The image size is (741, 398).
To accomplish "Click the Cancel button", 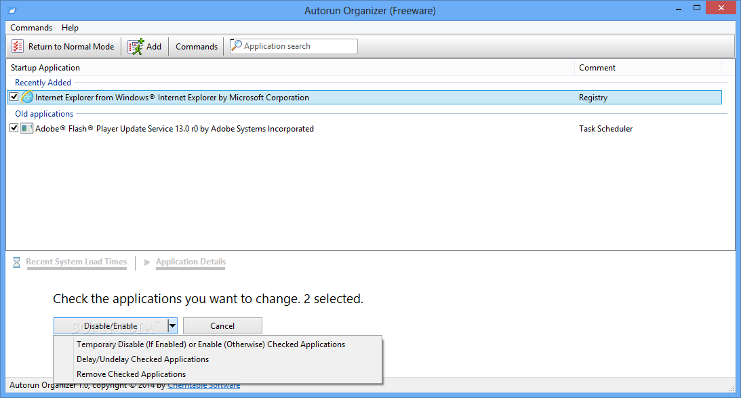I will [222, 325].
